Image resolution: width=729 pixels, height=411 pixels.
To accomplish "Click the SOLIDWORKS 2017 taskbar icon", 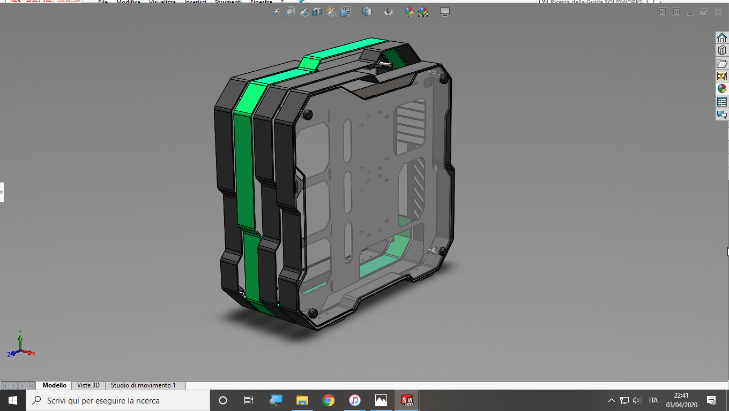I will [x=407, y=400].
